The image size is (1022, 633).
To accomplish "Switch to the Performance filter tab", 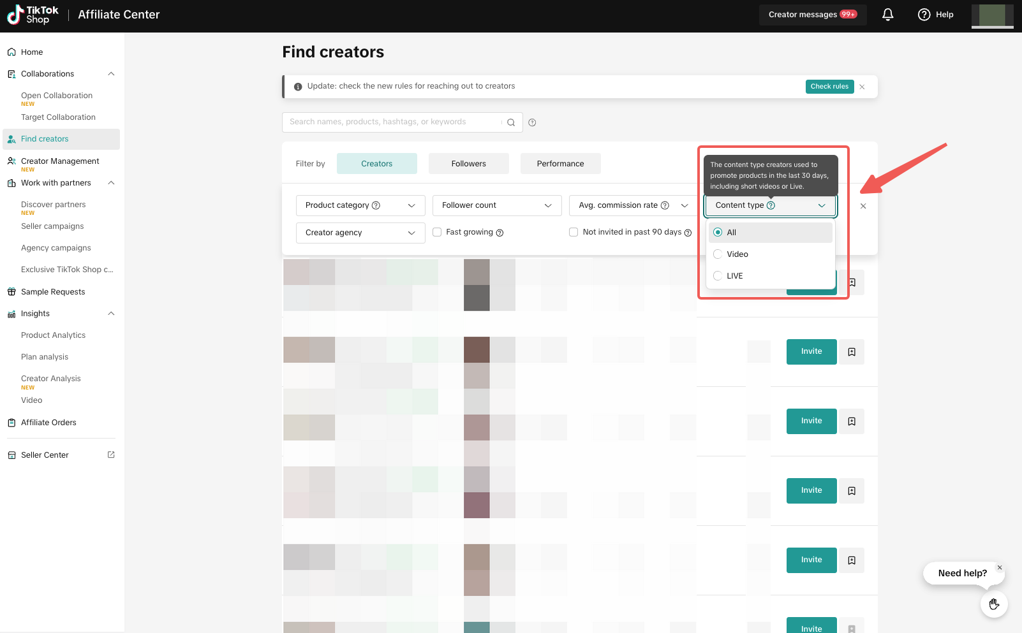I will pos(560,164).
